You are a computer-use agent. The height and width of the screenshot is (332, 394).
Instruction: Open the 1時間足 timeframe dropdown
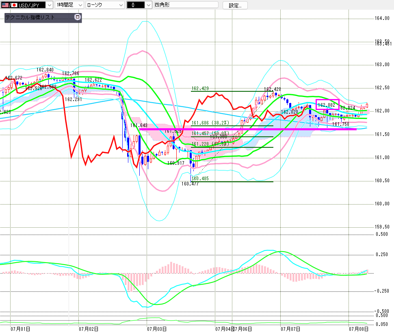pyautogui.click(x=69, y=5)
